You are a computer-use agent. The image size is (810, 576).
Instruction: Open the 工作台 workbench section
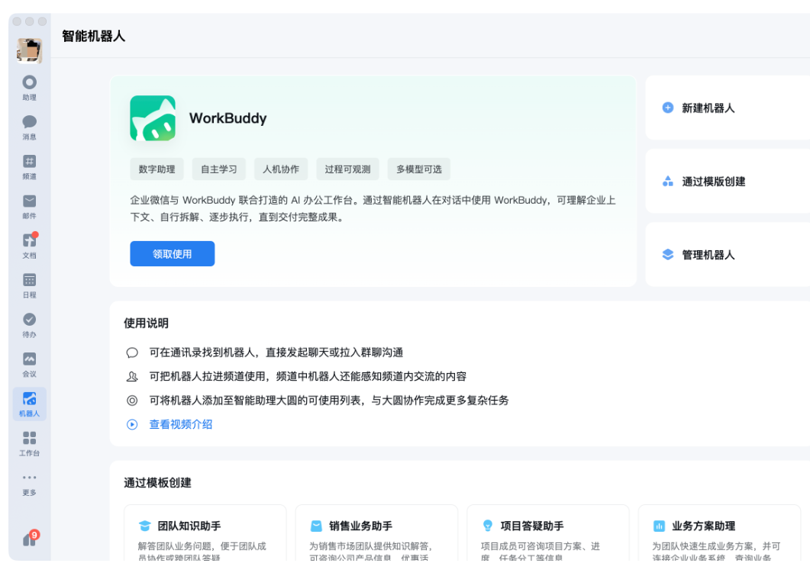click(30, 444)
